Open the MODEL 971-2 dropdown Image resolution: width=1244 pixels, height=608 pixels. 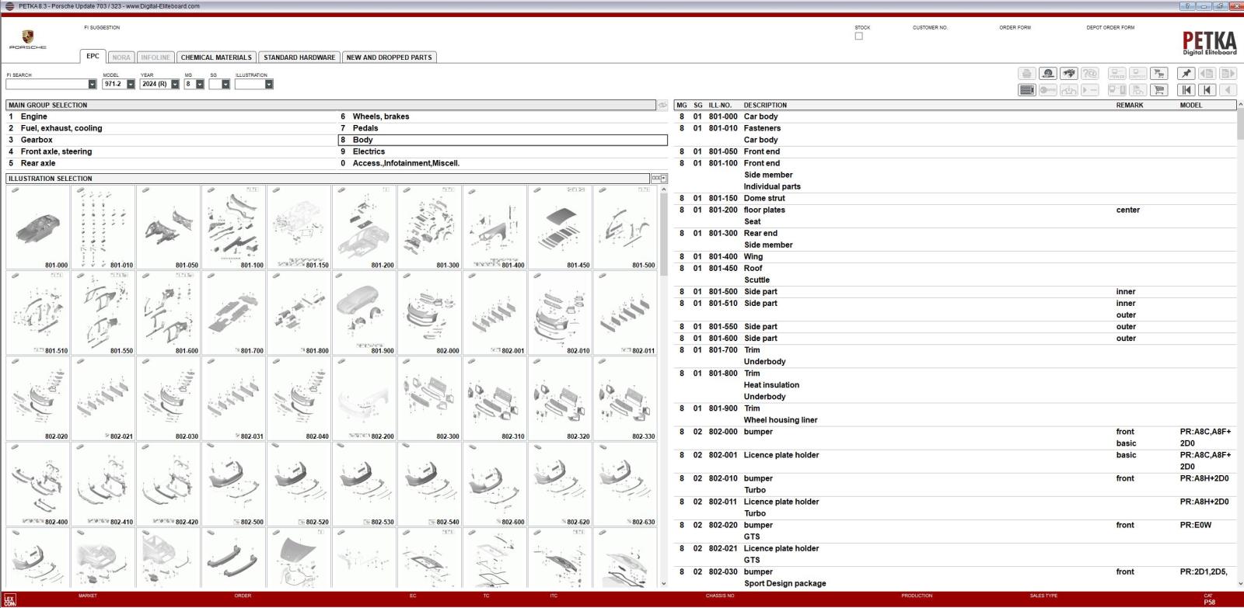pyautogui.click(x=118, y=84)
